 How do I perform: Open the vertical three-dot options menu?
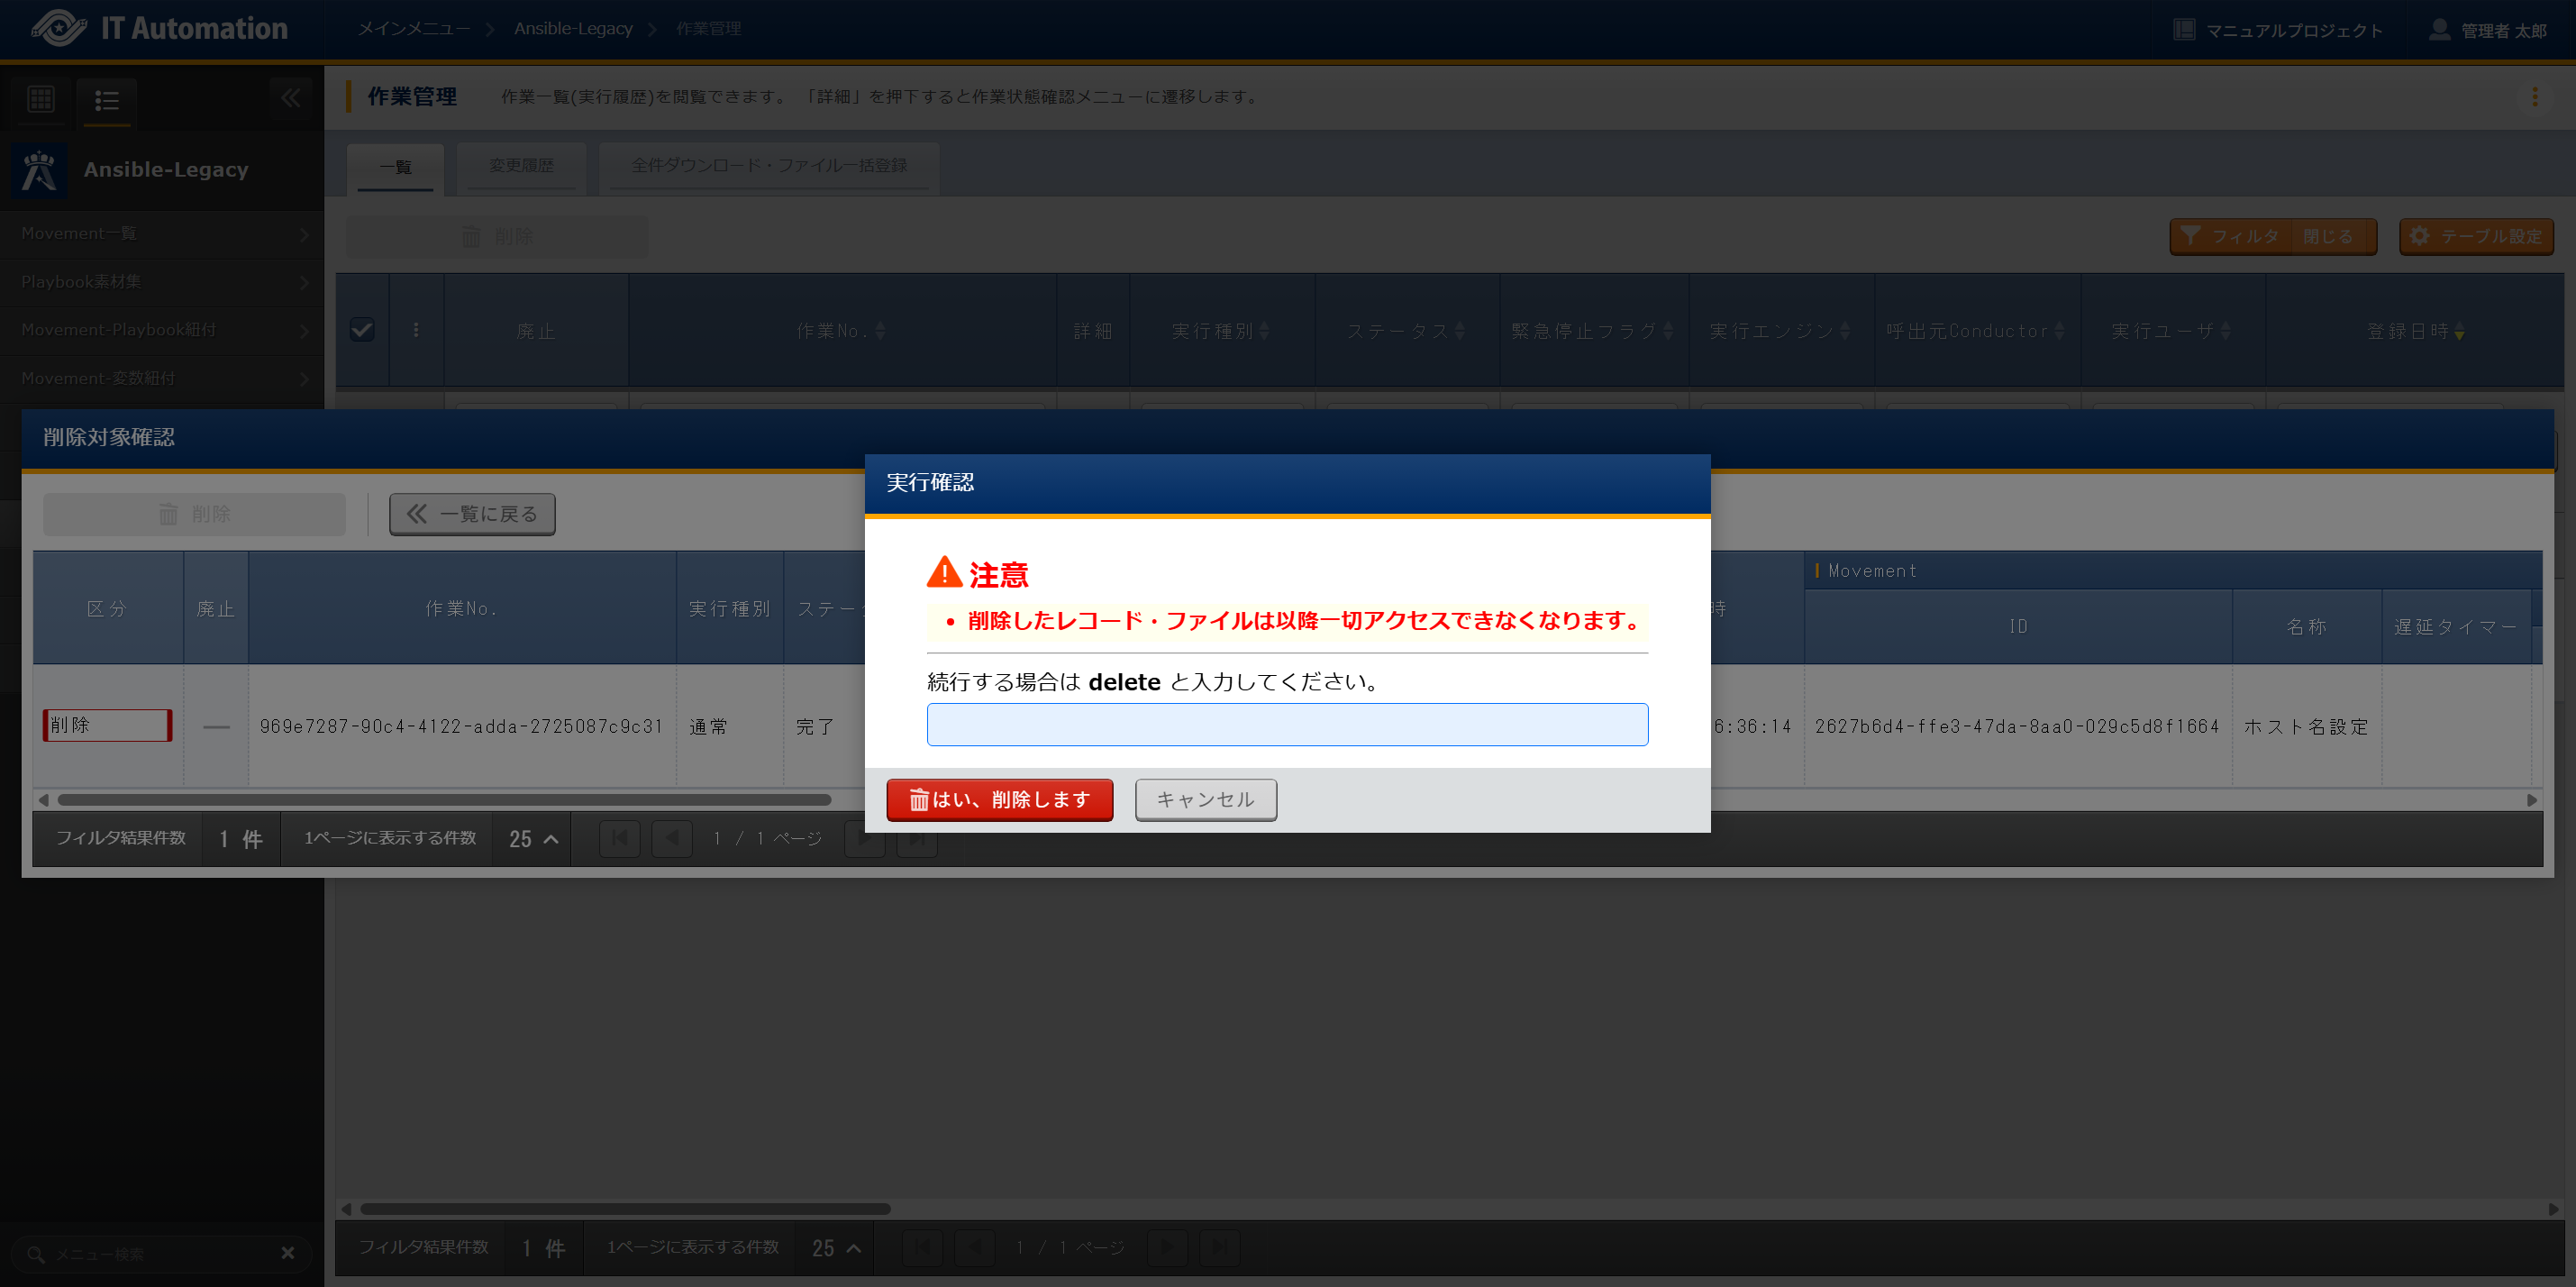tap(2534, 97)
